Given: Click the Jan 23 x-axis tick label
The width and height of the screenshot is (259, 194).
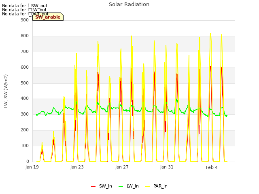Looking at the screenshot, I should 77,167.
